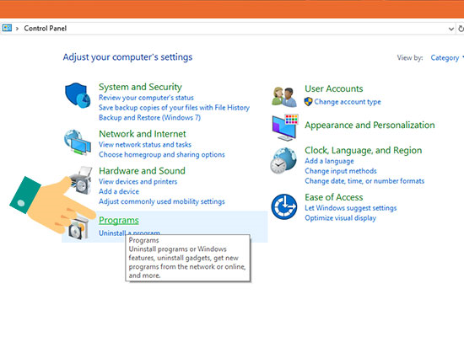Click Change account type link
464x337 pixels.
pos(348,102)
